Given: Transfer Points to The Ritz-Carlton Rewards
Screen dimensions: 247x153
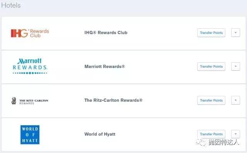Looking at the screenshot, I should tap(211, 100).
